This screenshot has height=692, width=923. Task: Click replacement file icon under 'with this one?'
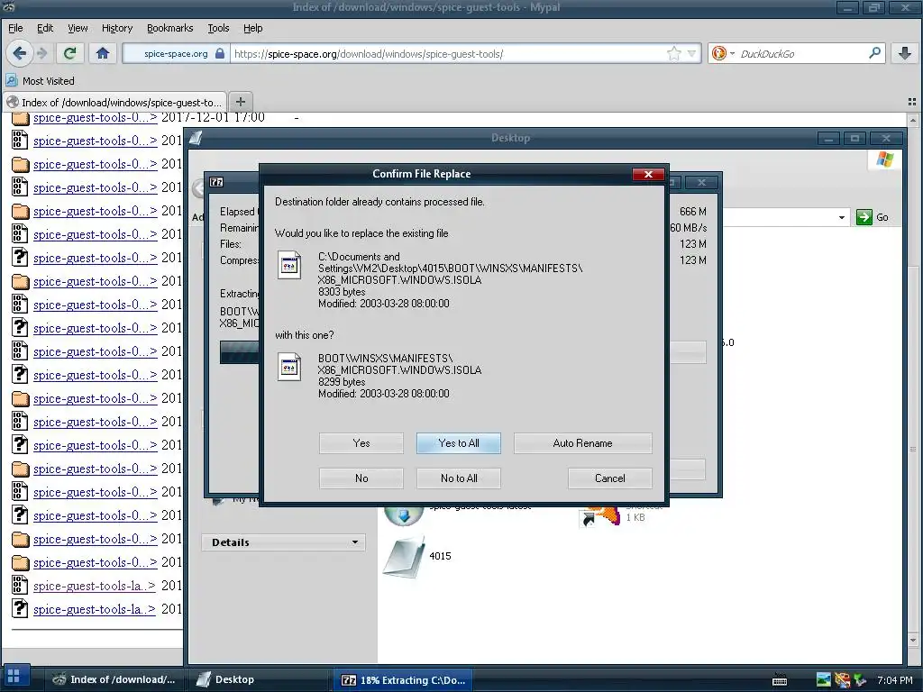click(x=289, y=367)
